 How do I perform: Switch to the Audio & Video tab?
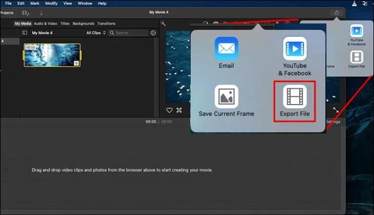[46, 23]
